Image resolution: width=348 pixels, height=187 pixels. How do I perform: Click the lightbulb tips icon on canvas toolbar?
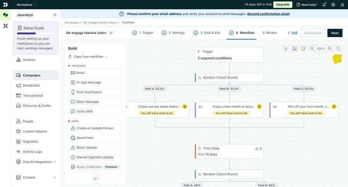coord(286,49)
